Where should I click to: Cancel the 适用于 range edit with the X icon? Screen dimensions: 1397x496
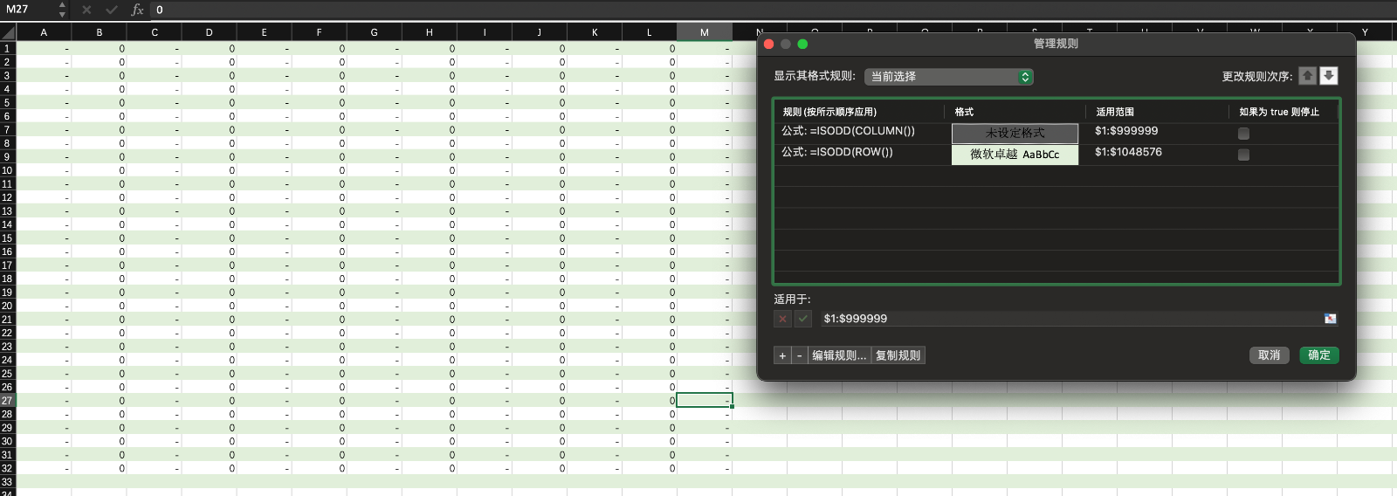[x=782, y=319]
